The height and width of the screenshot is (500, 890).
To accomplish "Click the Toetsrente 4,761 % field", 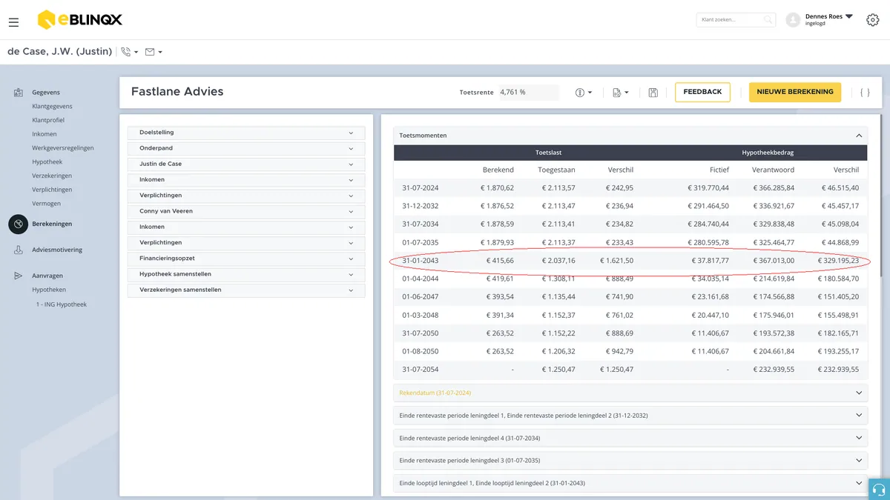I will point(528,93).
